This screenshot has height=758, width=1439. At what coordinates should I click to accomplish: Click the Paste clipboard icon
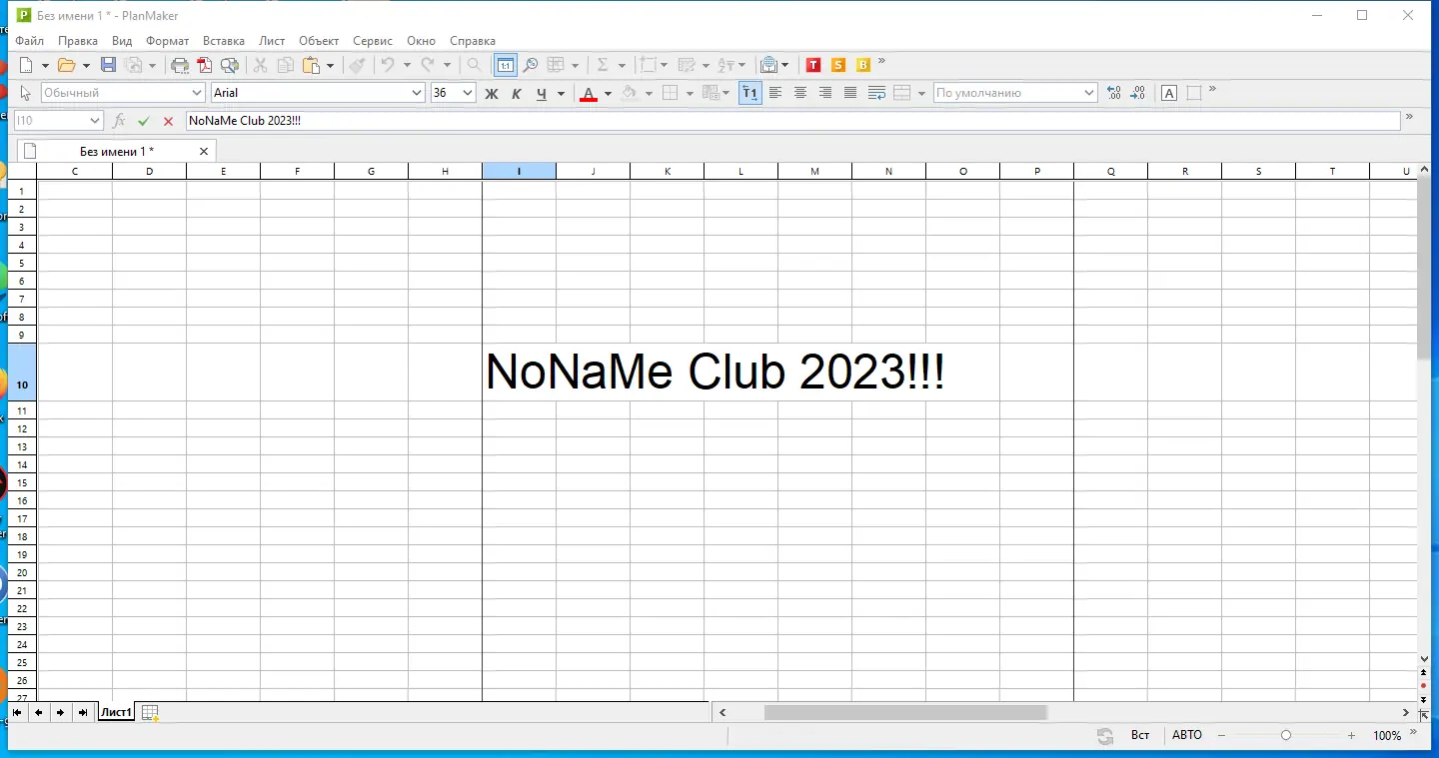coord(312,65)
